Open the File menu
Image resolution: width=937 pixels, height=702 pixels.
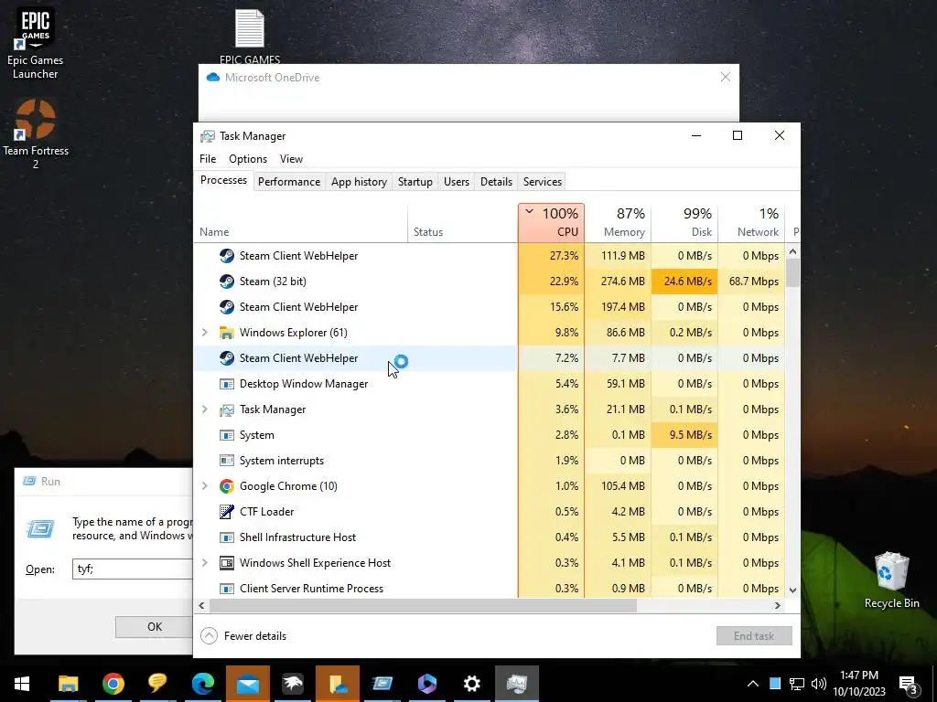(208, 159)
